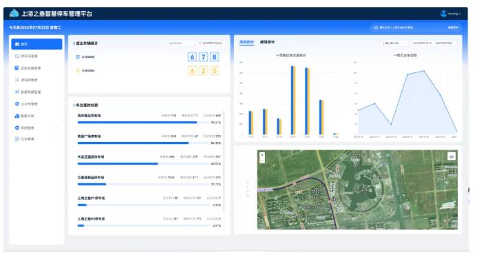Click the 数据大屏 bar chart icon
The width and height of the screenshot is (477, 257).
[17, 116]
